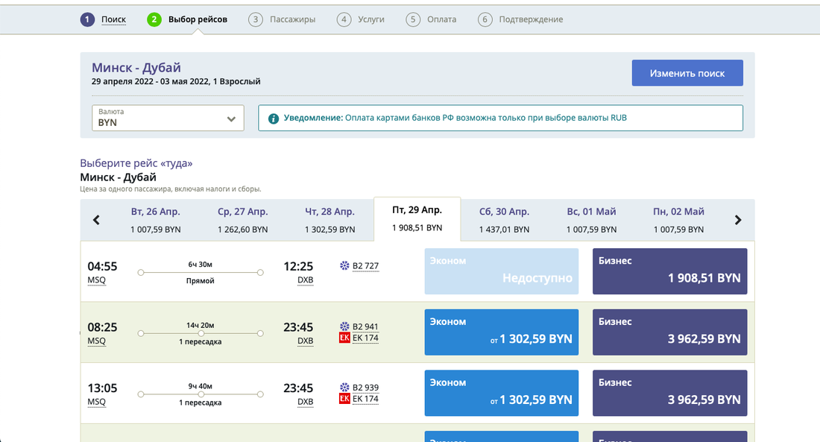Click Belavia logo beside flight B2 727
This screenshot has width=820, height=442.
344,266
